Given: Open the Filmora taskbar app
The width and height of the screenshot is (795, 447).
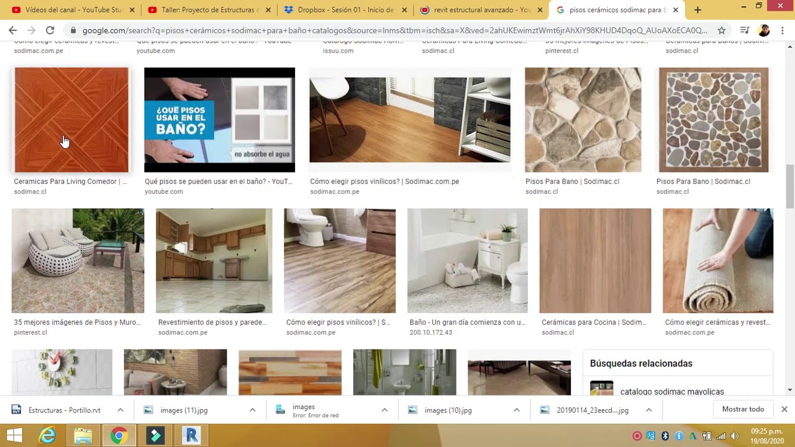Looking at the screenshot, I should click(x=155, y=435).
